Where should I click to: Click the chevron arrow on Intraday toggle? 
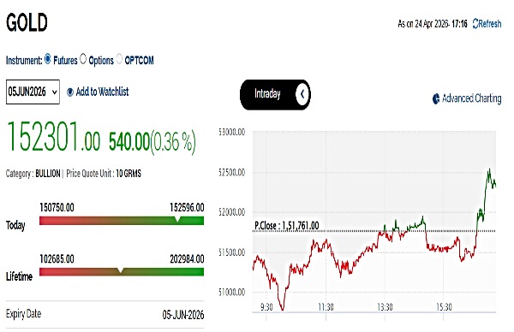pos(302,94)
